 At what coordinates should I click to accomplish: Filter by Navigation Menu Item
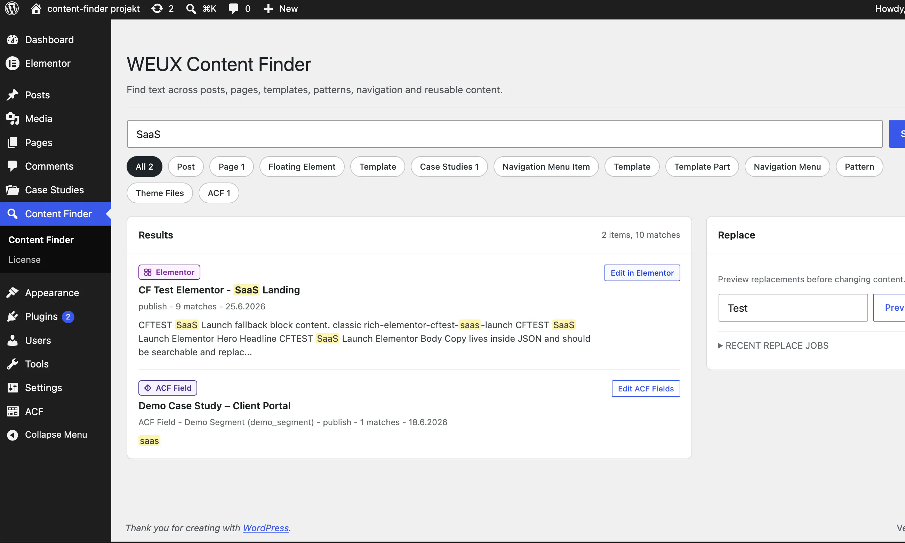[x=546, y=167]
